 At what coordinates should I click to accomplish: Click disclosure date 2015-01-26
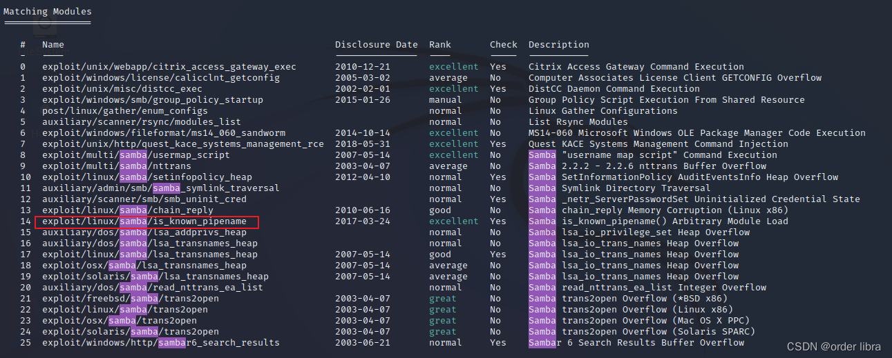(363, 100)
